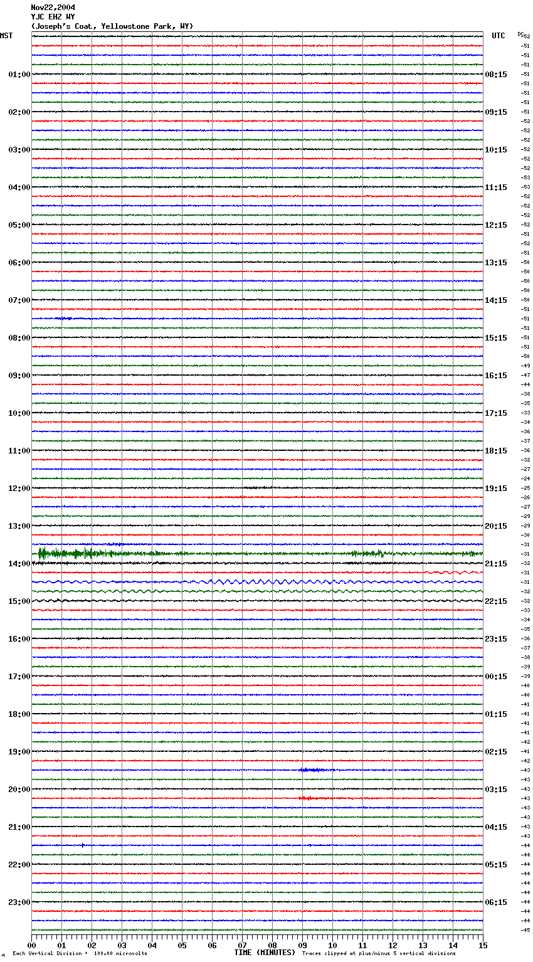Image resolution: width=533 pixels, height=962 pixels.
Task: Click the MST label '19:00'
Action: tap(19, 752)
